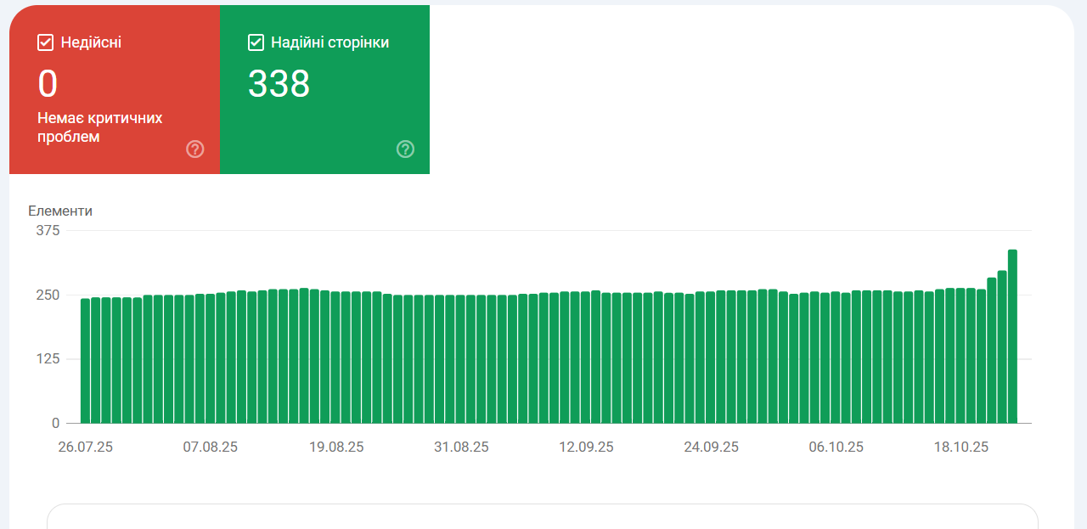Viewport: 1087px width, 529px height.
Task: Click the "Немає критичних проблем" text
Action: (x=99, y=127)
